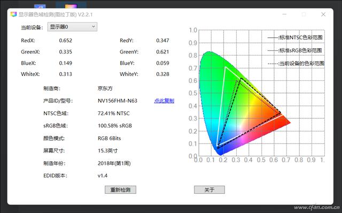342x213 pixels.
Task: Click the 点此复制 copy link
Action: (x=164, y=101)
